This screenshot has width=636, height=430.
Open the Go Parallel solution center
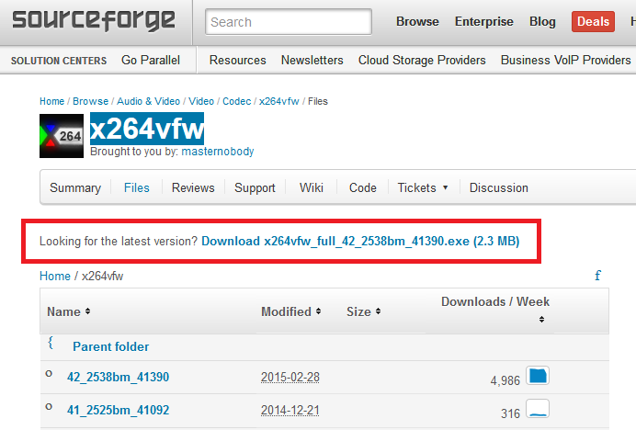151,60
